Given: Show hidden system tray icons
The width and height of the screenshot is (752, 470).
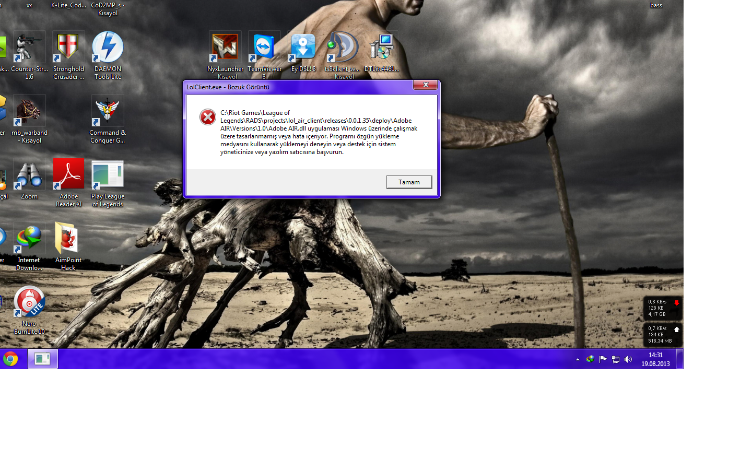Looking at the screenshot, I should point(578,359).
